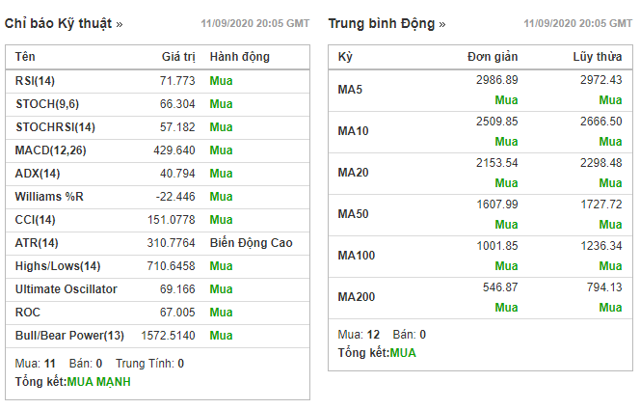
Task: Open the Trung bình Động heading link
Action: 387,22
